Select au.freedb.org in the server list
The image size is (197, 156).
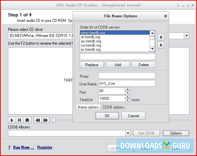115,41
